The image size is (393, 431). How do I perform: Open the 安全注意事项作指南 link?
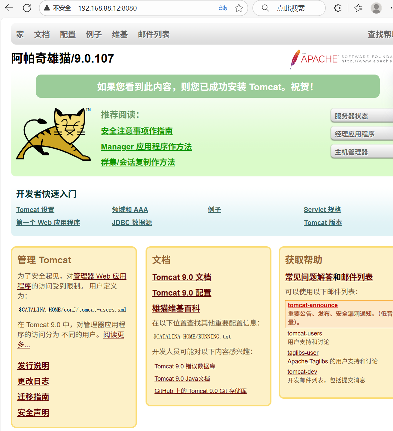pos(137,131)
